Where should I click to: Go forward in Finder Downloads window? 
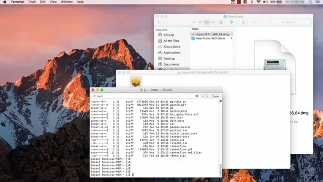pyautogui.click(x=164, y=22)
